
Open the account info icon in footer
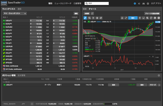[x=32, y=104]
